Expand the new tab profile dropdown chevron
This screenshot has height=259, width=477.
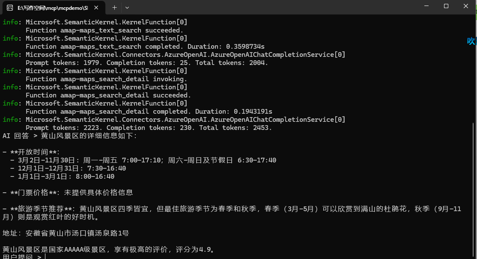(x=127, y=8)
